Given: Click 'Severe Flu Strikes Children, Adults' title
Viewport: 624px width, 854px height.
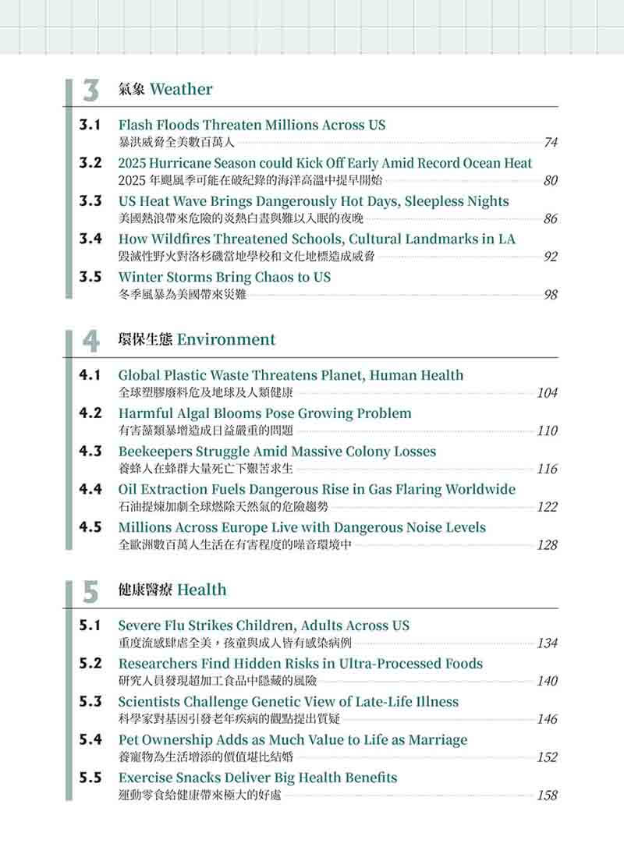Looking at the screenshot, I should click(264, 625).
